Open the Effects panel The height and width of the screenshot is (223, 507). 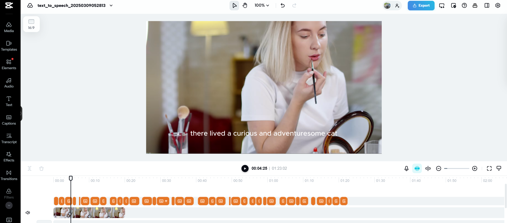(9, 157)
